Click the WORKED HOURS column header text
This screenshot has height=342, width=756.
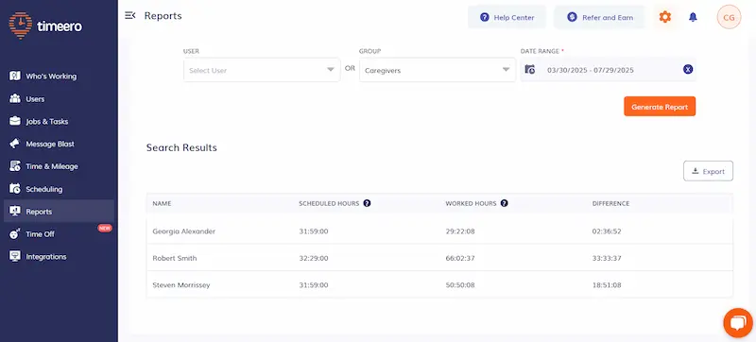[x=471, y=203]
